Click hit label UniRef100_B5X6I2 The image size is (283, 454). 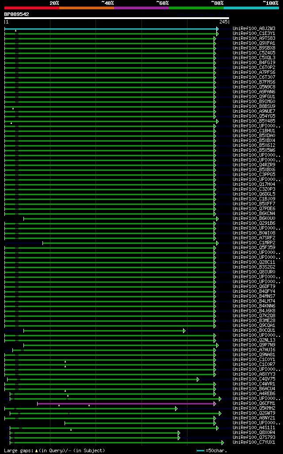click(x=254, y=145)
